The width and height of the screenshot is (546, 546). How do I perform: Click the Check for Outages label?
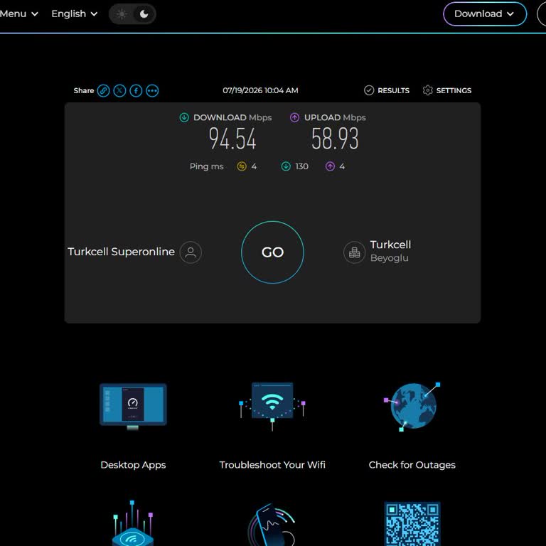pos(412,465)
